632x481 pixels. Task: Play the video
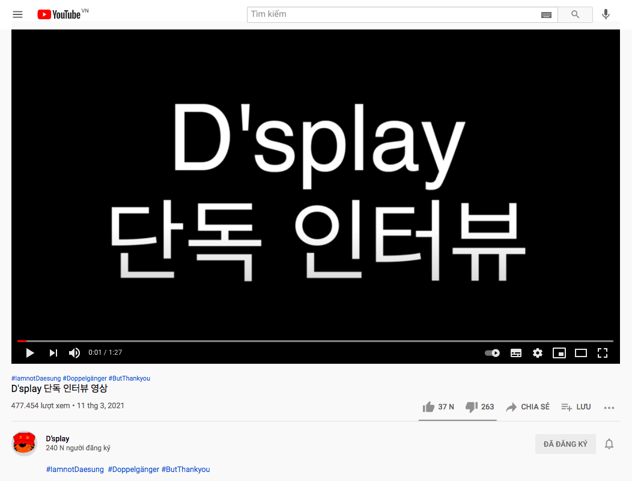point(30,353)
